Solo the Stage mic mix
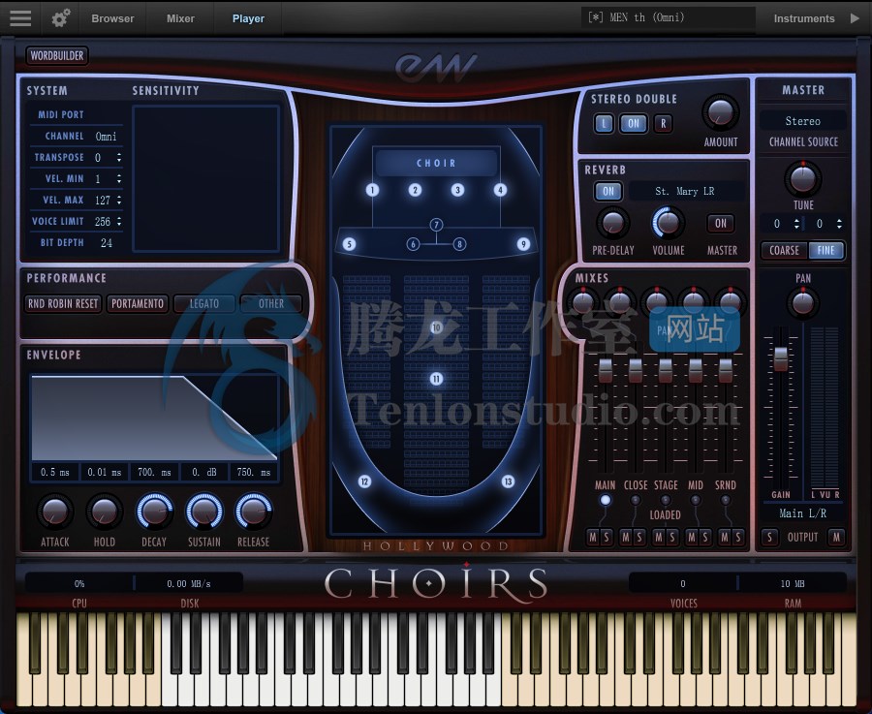 coord(672,537)
